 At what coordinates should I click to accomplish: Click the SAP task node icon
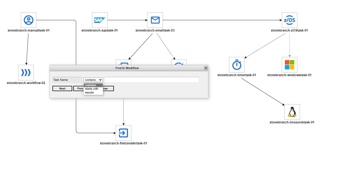(x=100, y=20)
